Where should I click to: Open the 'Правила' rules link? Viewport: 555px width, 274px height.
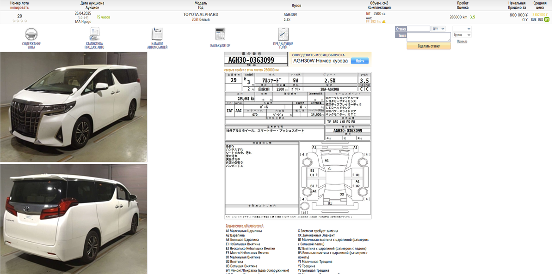[x=462, y=42]
